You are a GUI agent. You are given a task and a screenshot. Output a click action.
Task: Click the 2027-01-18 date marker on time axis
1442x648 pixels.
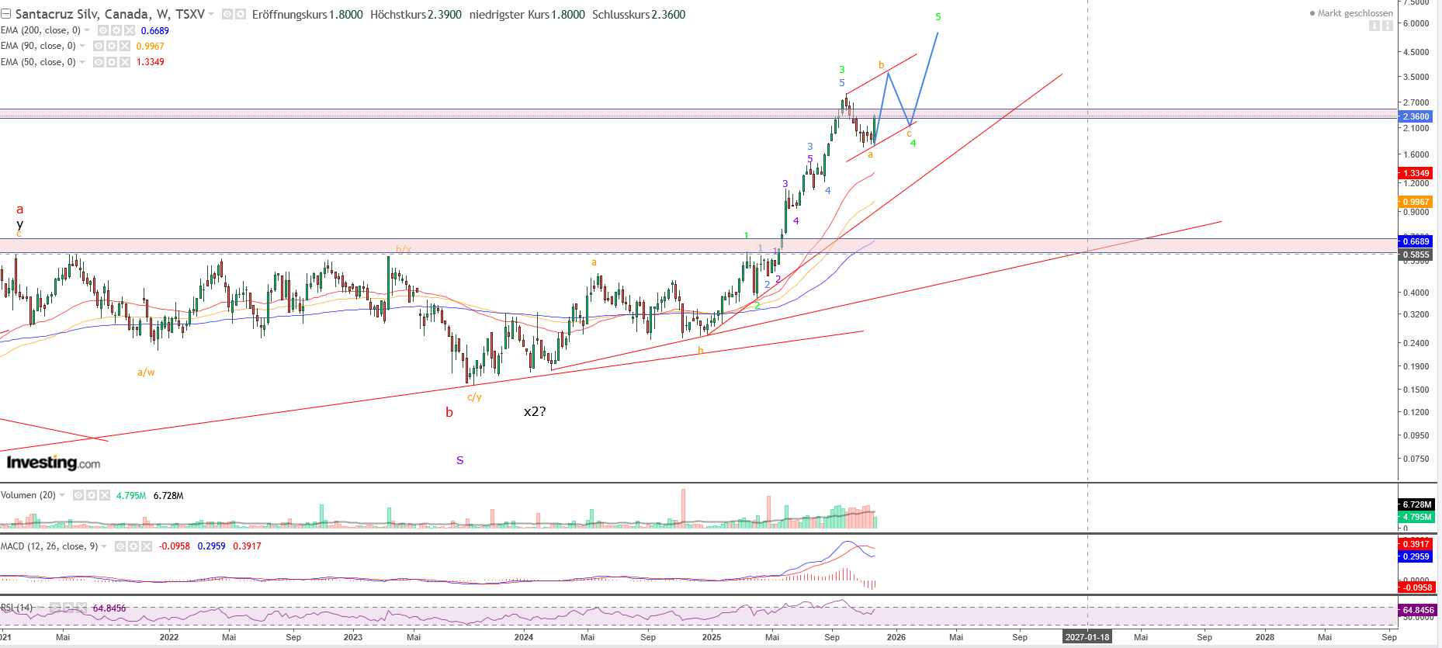coord(1087,637)
